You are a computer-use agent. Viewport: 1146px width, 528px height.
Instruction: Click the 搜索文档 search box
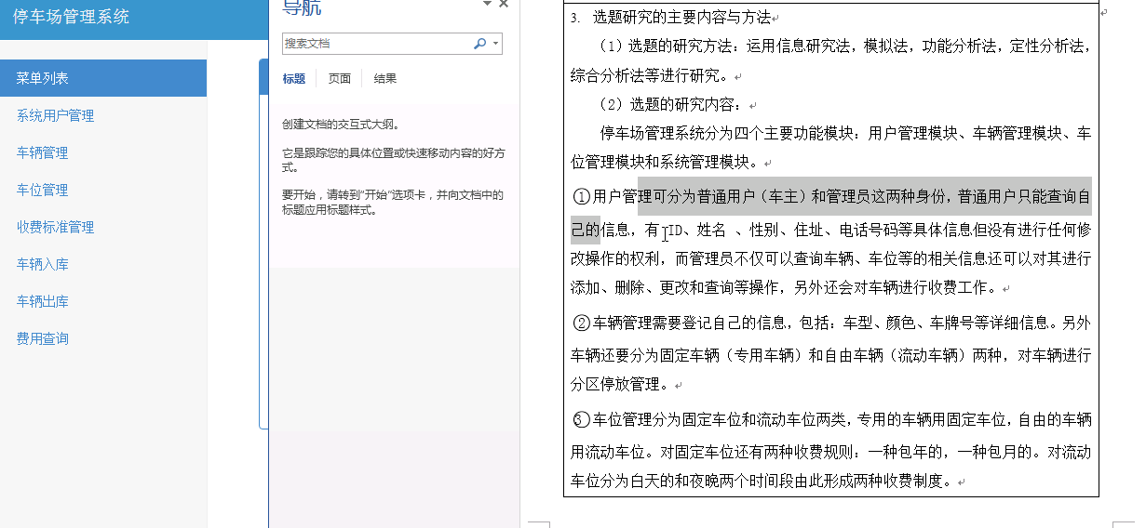377,44
